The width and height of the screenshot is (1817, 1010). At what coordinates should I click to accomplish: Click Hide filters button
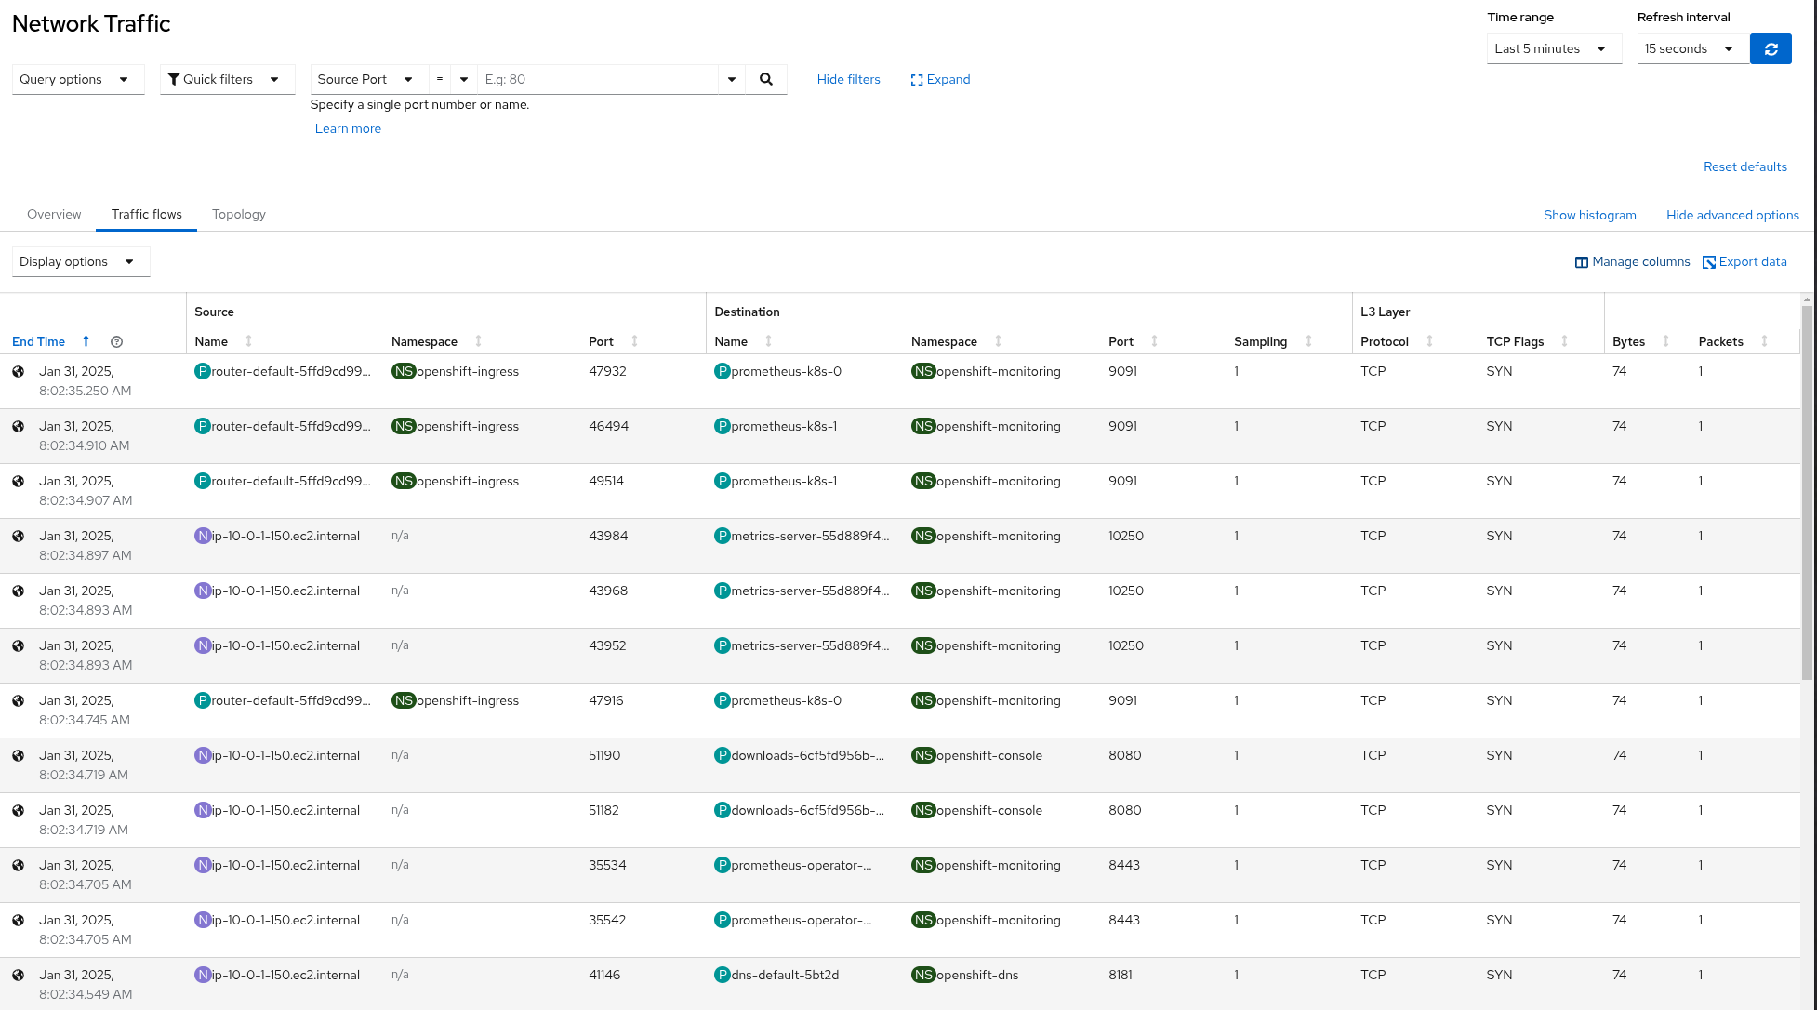pos(848,78)
